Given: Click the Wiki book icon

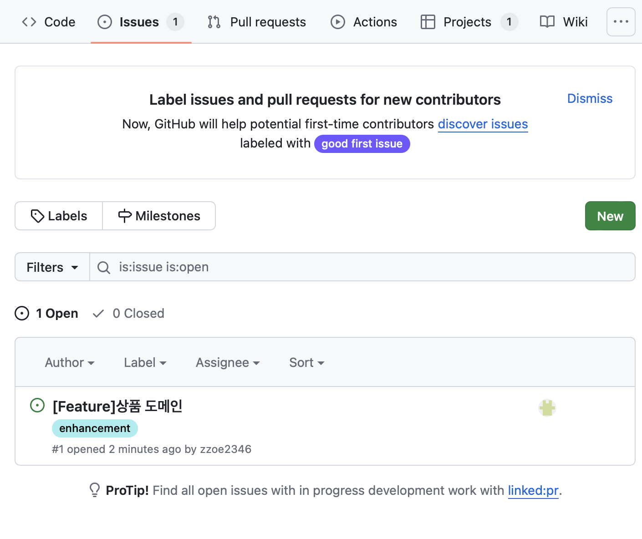Looking at the screenshot, I should tap(547, 22).
